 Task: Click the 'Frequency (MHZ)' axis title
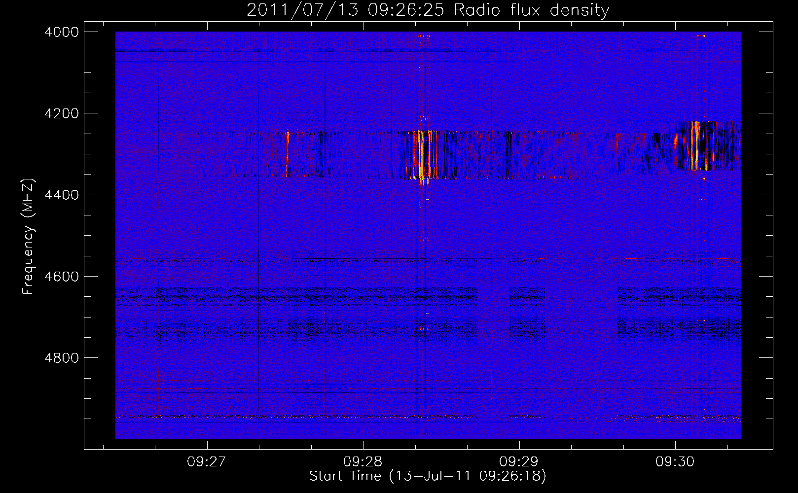pyautogui.click(x=29, y=236)
